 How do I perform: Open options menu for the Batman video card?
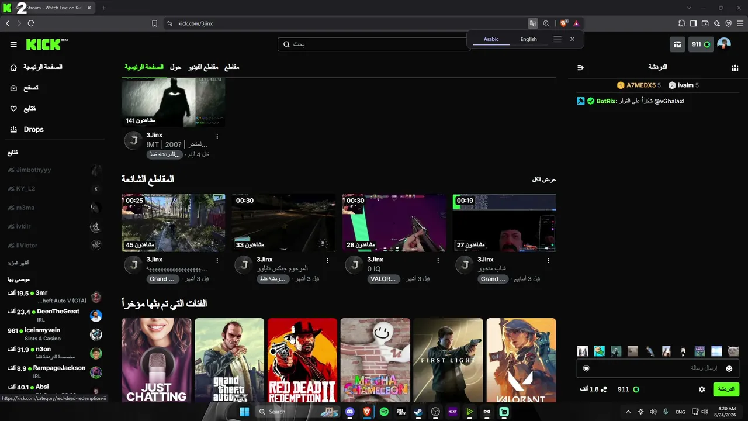point(217,136)
